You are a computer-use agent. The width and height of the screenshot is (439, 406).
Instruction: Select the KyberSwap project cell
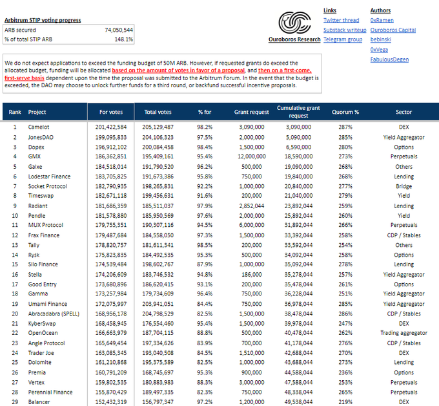pos(42,324)
